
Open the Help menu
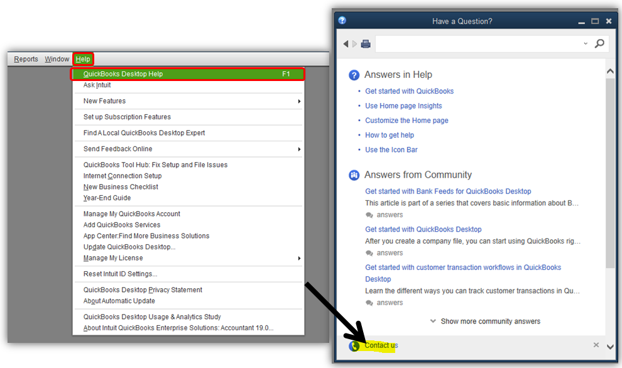(x=83, y=59)
